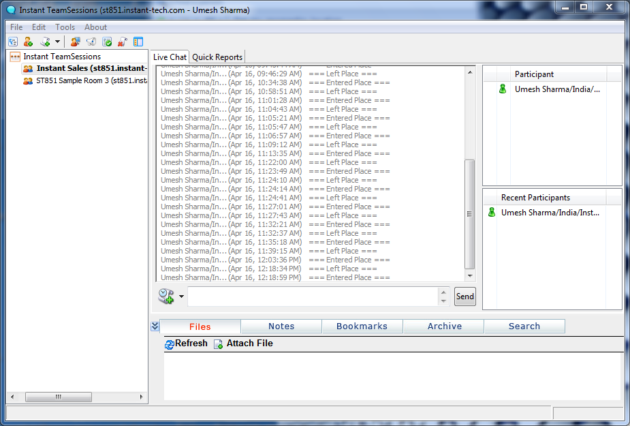Click the 12:18:59 PM Entered Place entry
Viewport: 630px width, 426px height.
(275, 277)
